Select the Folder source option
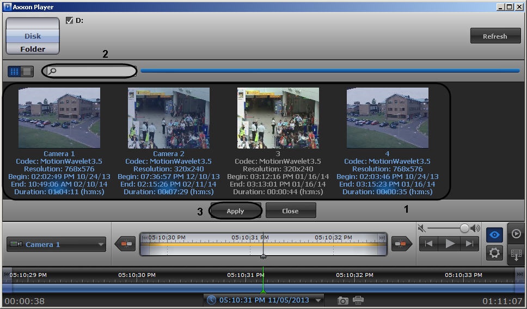This screenshot has width=527, height=309. [x=32, y=49]
